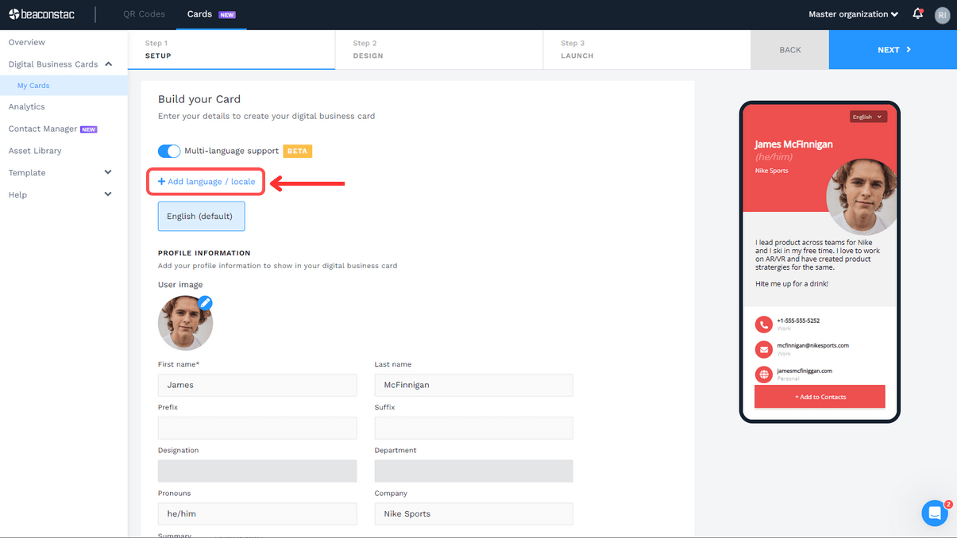Toggle Multi-language support switch
The image size is (957, 538).
coord(169,151)
